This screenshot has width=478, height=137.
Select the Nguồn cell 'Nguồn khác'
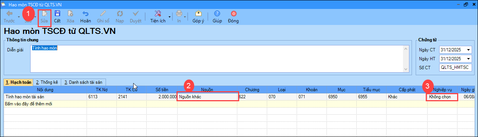207,97
